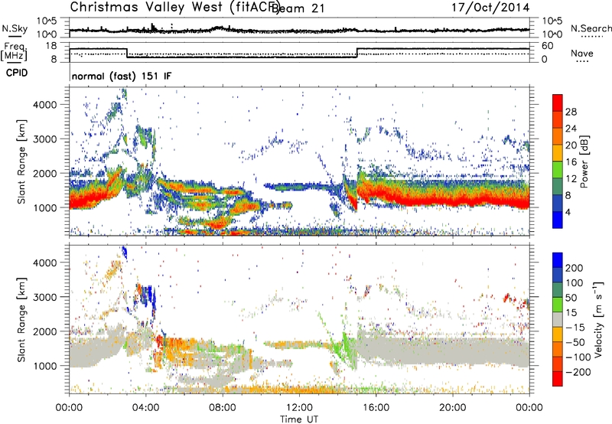This screenshot has width=612, height=424.
Task: Click the leftmost '00:00' time tick label
Action: pyautogui.click(x=69, y=408)
